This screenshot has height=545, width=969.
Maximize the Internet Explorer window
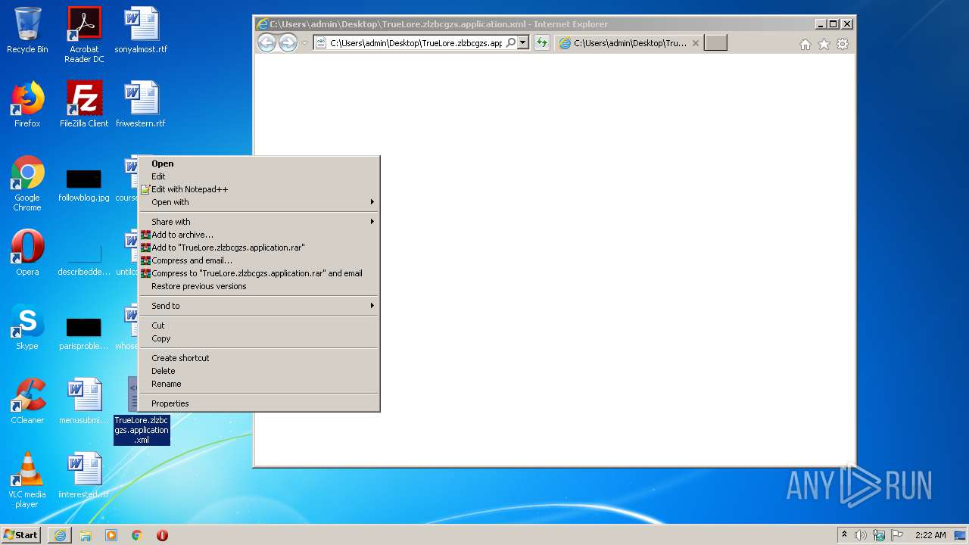point(833,23)
